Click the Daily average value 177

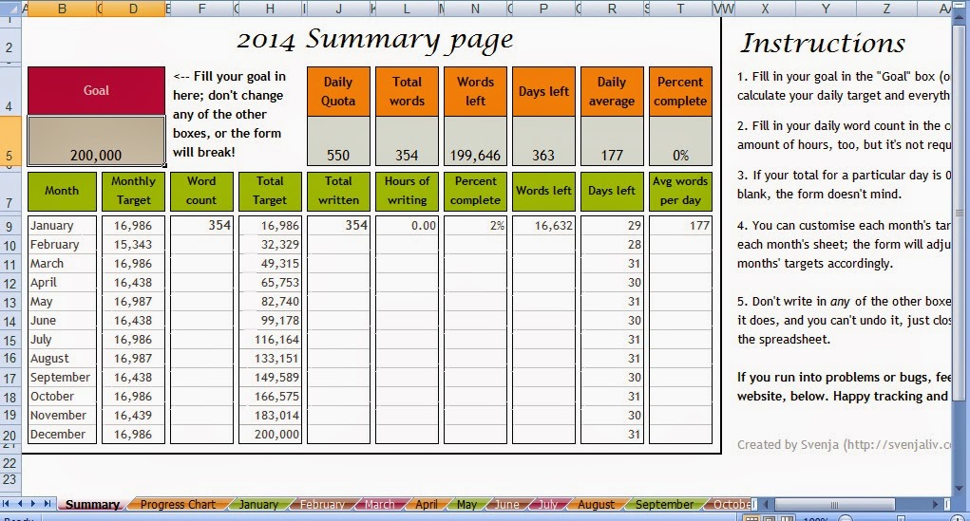click(612, 140)
